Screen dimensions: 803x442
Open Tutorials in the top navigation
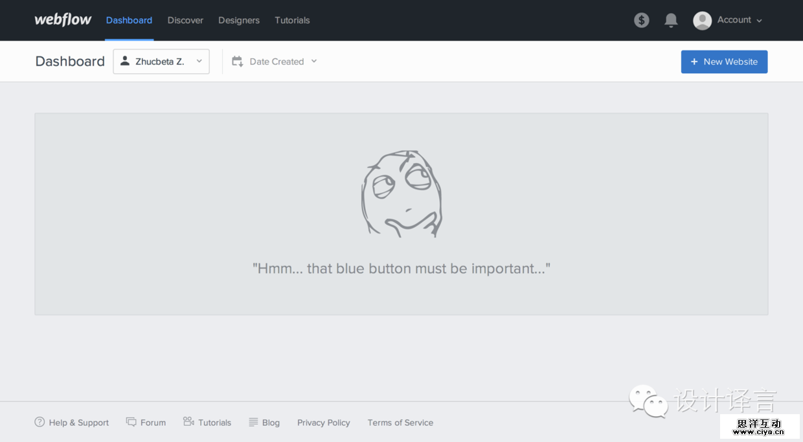coord(292,20)
